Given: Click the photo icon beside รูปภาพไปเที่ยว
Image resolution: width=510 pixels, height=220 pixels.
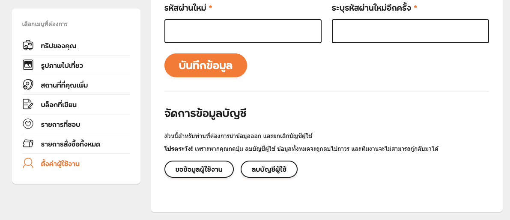Looking at the screenshot, I should [28, 65].
